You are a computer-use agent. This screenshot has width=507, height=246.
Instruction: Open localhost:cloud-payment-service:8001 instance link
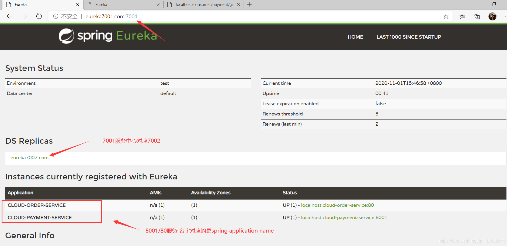click(x=344, y=218)
